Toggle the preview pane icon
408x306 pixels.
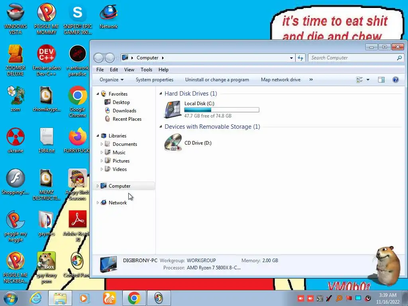pyautogui.click(x=381, y=80)
